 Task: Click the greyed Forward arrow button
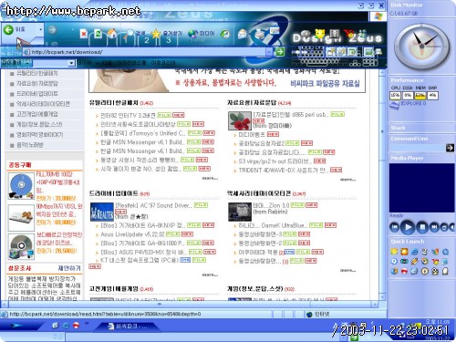[x=52, y=30]
